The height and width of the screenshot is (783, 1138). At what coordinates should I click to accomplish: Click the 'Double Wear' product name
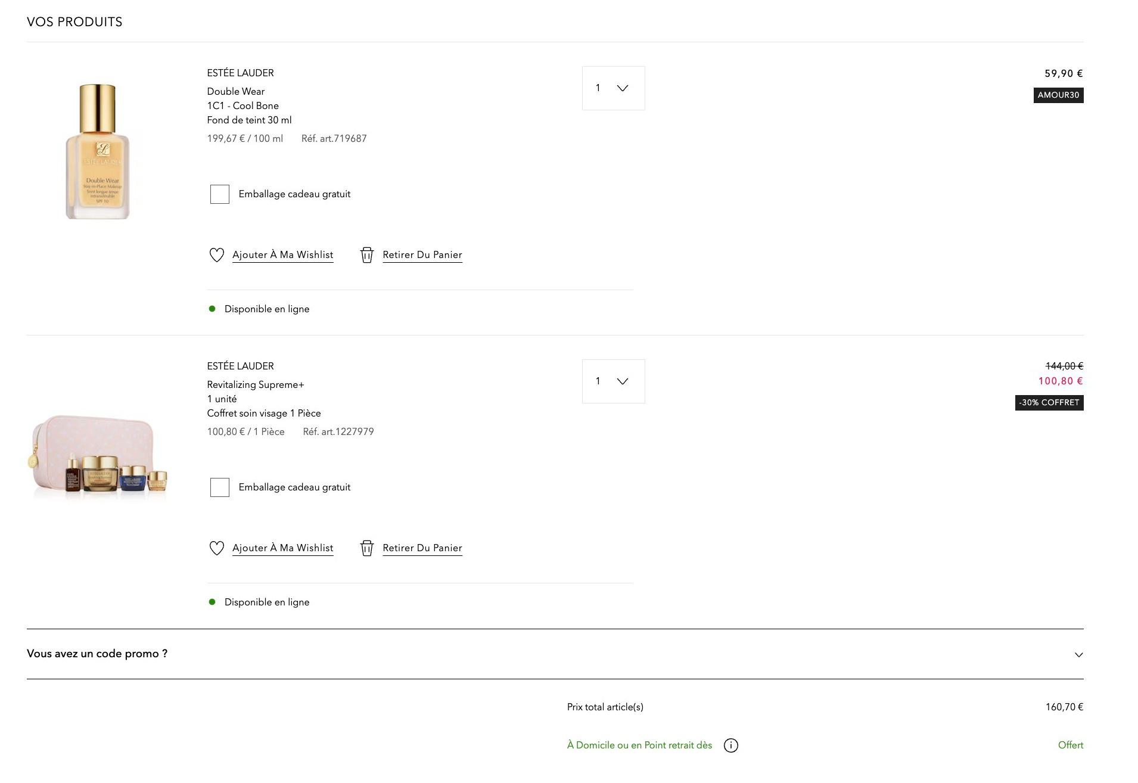[x=236, y=92]
